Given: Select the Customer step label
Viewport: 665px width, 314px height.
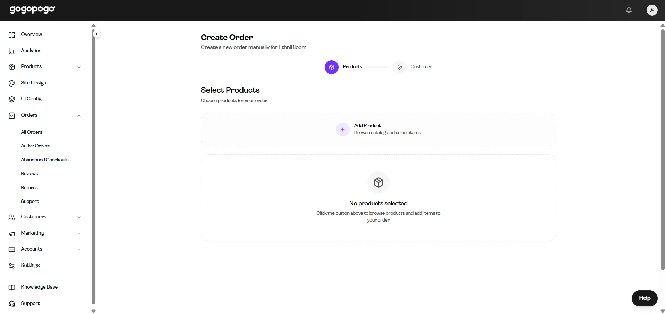Looking at the screenshot, I should pos(421,66).
